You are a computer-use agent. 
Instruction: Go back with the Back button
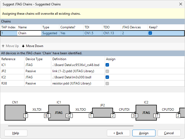pos(118,133)
